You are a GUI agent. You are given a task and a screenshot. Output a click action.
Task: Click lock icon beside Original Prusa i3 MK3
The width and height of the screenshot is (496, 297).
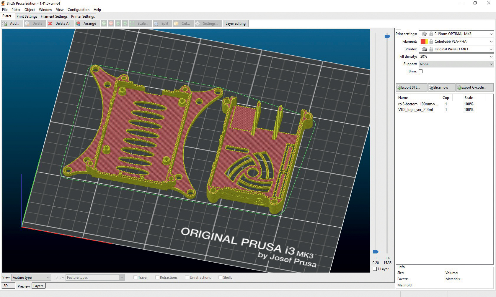pos(431,49)
